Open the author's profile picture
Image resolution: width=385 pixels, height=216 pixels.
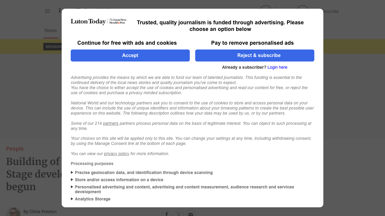[x=14, y=211]
